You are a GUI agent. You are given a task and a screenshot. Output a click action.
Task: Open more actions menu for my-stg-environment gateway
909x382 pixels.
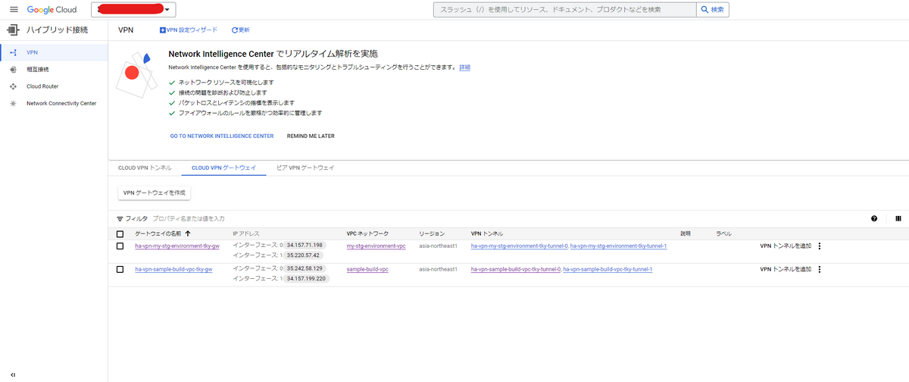(820, 246)
